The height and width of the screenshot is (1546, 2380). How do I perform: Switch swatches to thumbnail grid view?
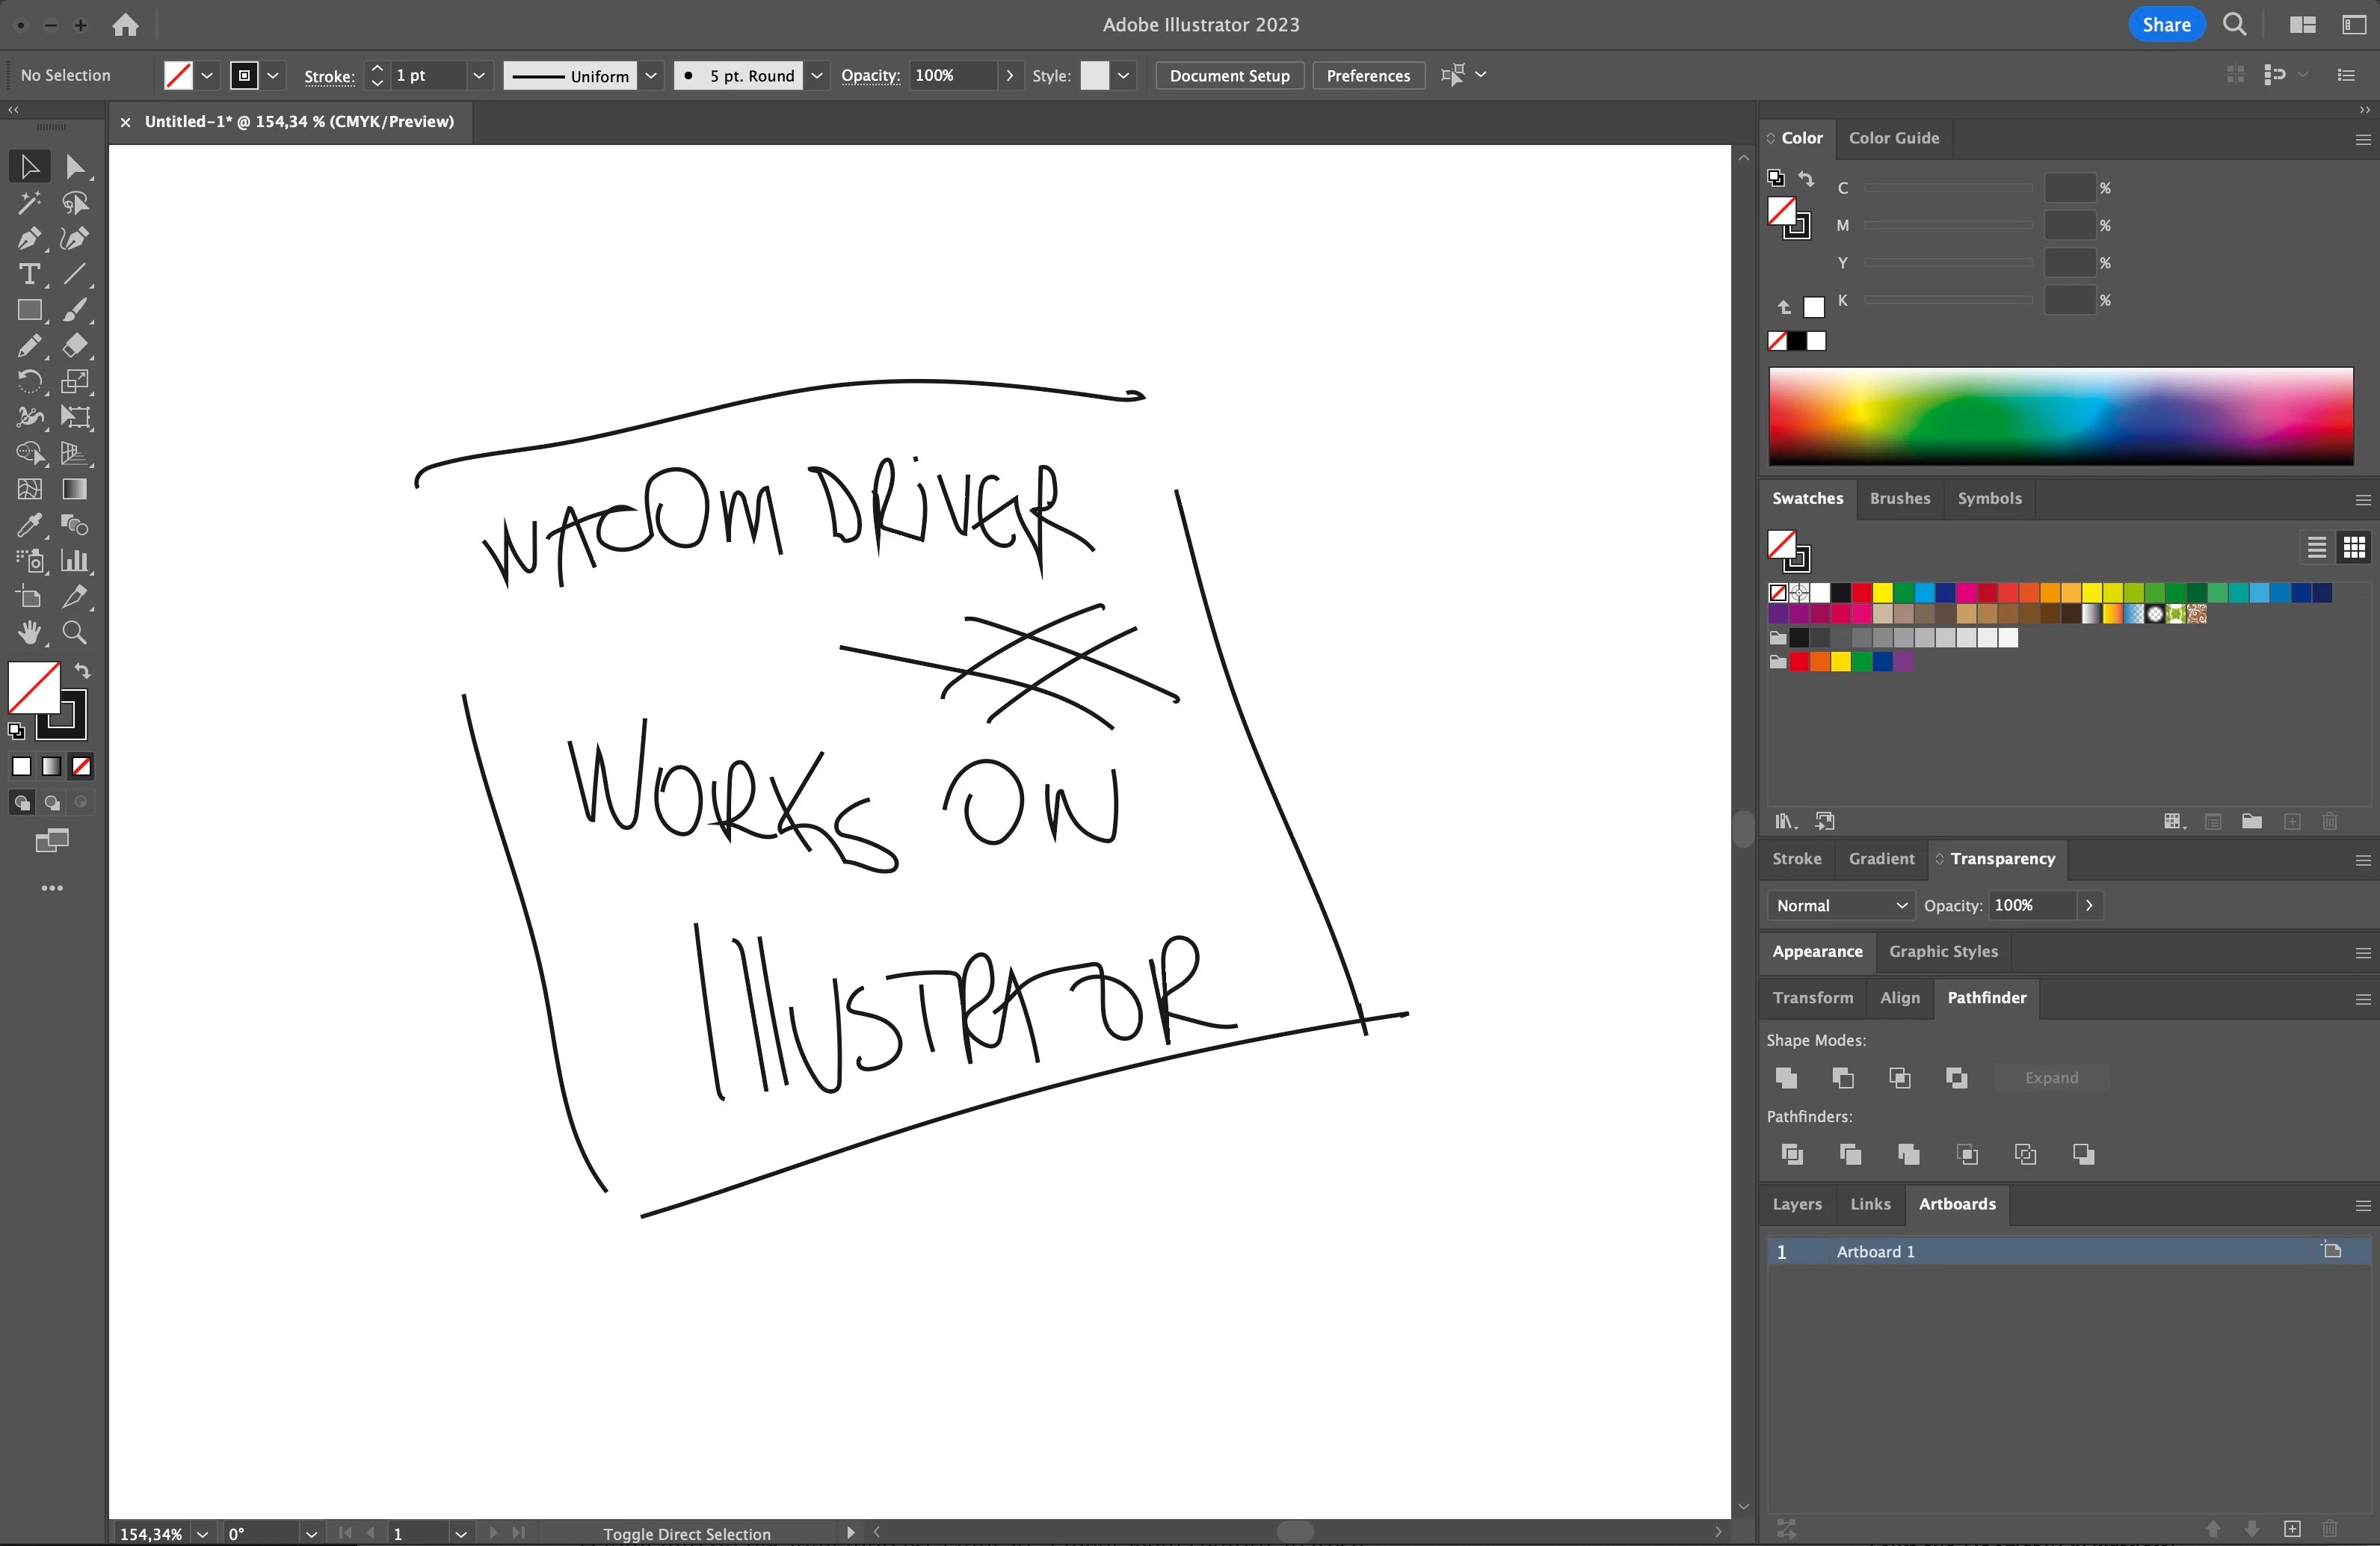(x=2354, y=547)
